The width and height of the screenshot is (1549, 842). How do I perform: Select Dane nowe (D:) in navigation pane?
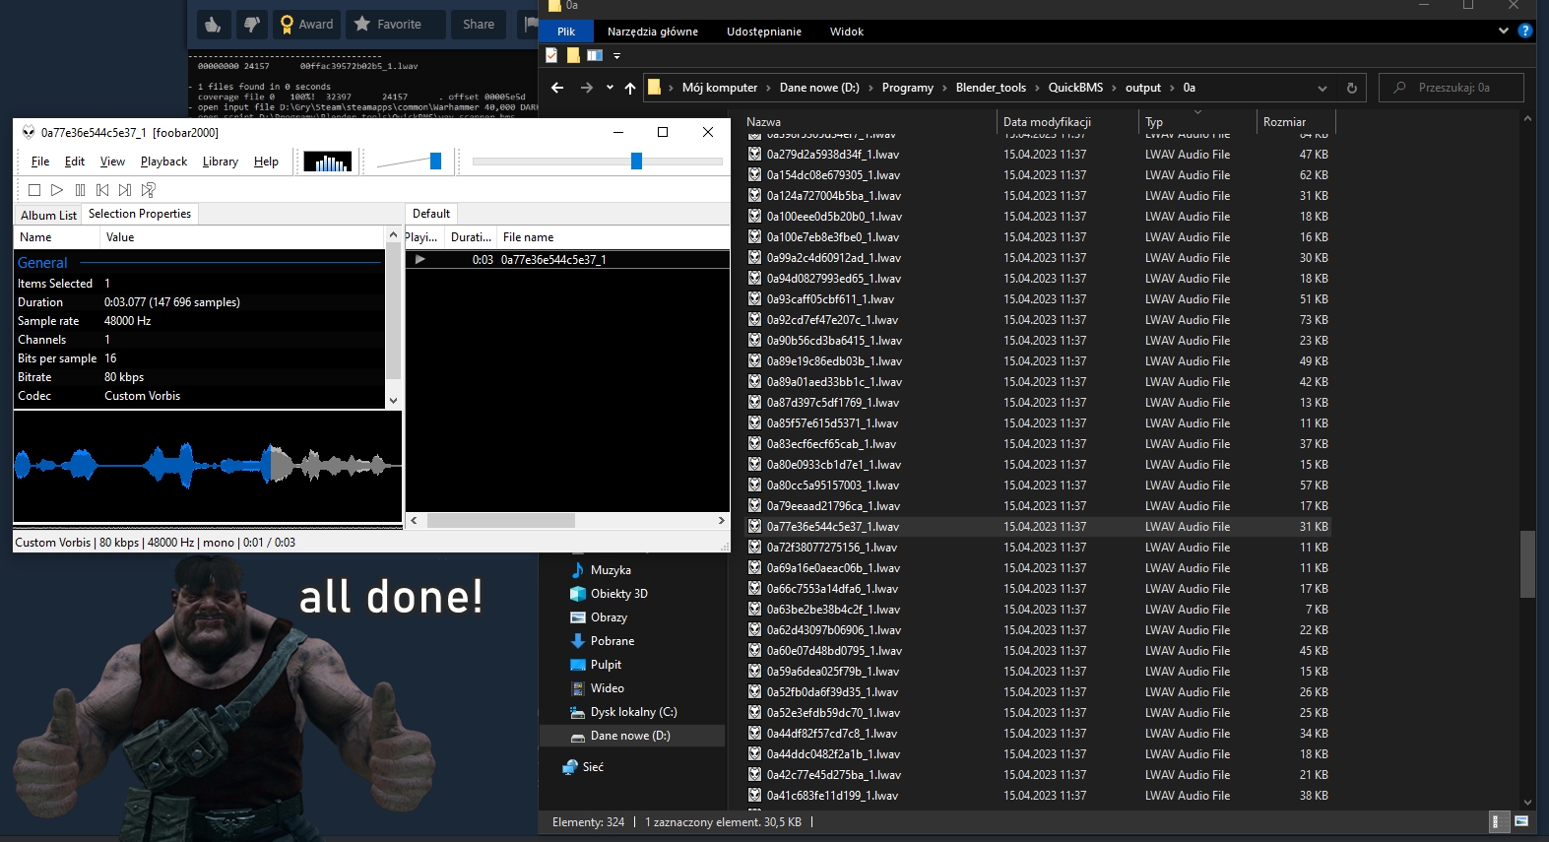tap(630, 736)
